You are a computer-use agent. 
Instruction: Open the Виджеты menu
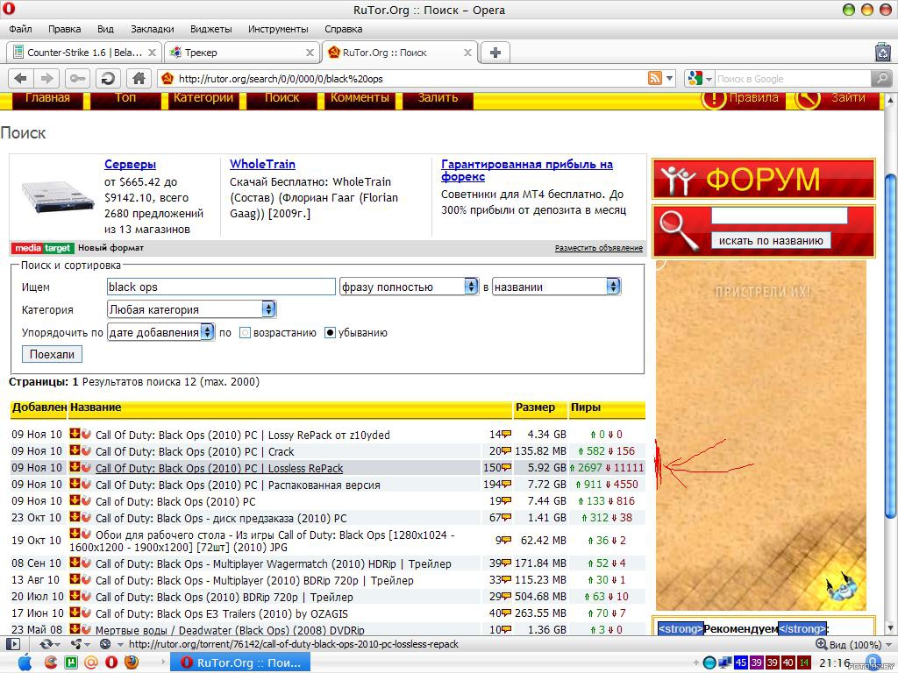(x=210, y=29)
